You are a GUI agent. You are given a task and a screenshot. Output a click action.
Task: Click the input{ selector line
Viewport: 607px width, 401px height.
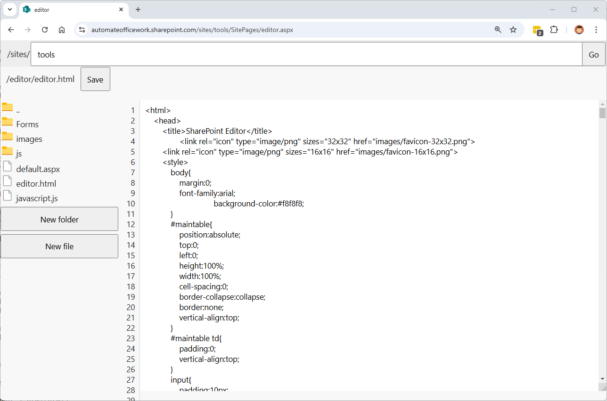click(181, 380)
